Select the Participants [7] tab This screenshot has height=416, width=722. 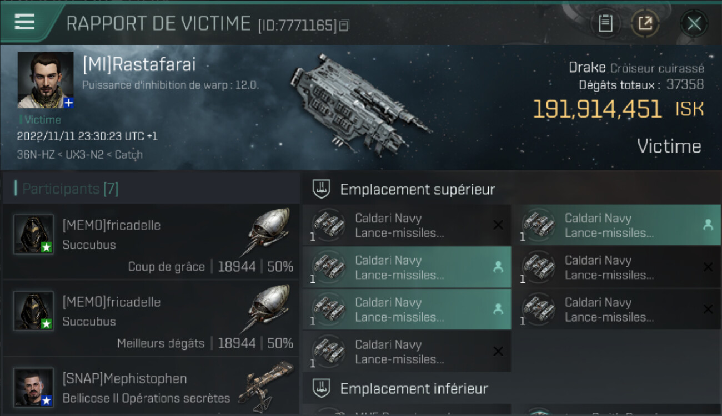point(70,189)
